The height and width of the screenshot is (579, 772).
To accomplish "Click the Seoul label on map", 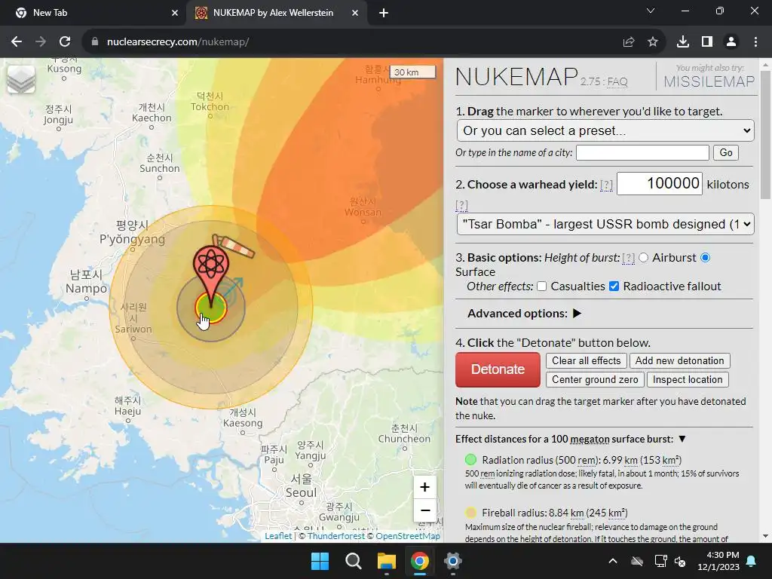I will tap(301, 492).
